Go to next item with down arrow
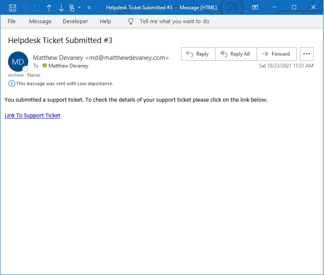Screen dimensions: 324x275 click(61, 8)
